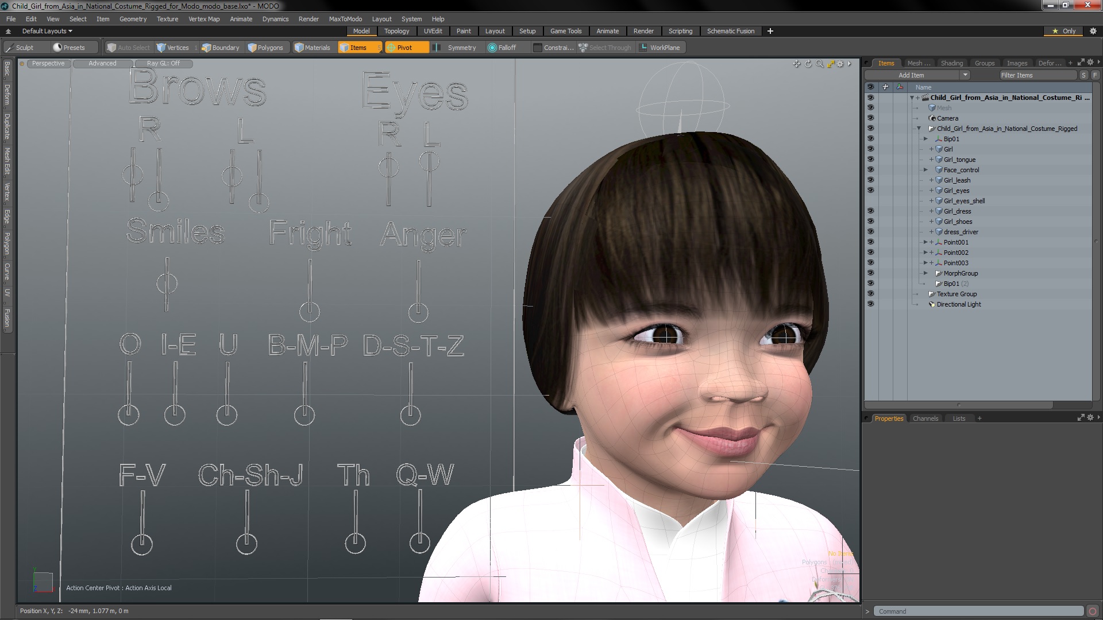Expand the Point002 locator

[925, 253]
